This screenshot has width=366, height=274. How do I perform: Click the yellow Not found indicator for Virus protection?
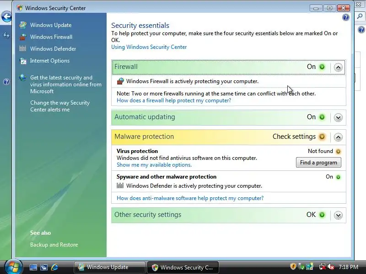click(338, 152)
